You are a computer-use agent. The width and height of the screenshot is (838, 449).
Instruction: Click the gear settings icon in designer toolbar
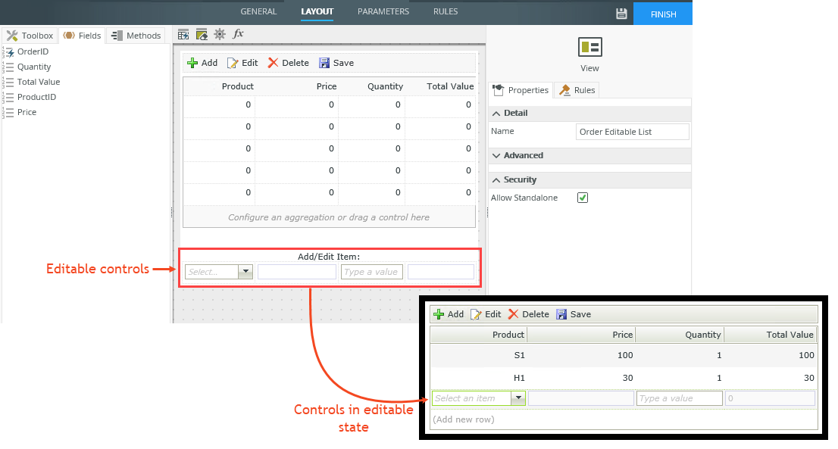tap(220, 34)
